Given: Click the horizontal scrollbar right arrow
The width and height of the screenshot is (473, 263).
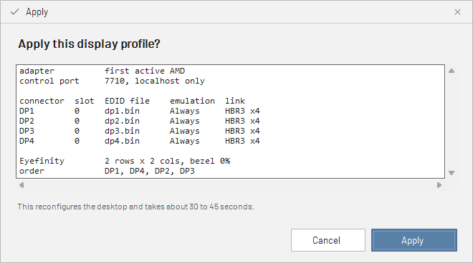Looking at the screenshot, I should pos(439,185).
